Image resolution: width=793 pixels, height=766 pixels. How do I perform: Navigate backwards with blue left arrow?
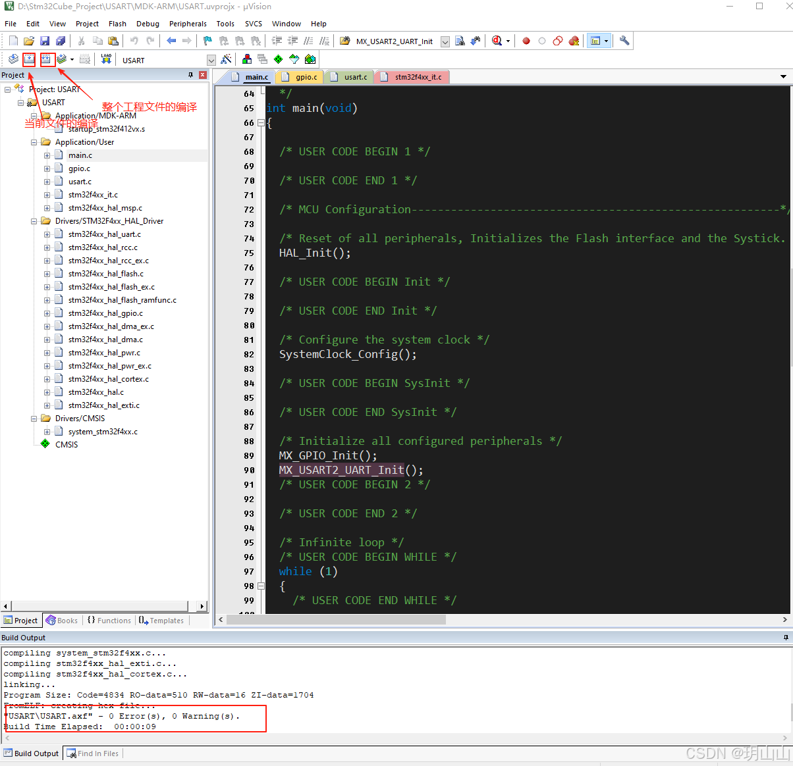171,41
